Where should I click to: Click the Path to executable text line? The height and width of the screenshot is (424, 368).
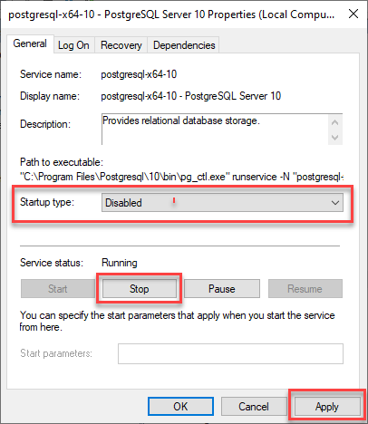tap(182, 177)
